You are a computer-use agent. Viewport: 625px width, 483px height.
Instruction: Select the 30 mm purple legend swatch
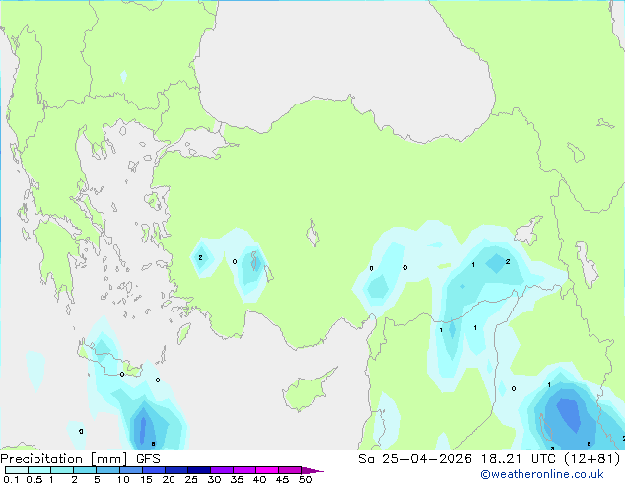click(x=221, y=470)
